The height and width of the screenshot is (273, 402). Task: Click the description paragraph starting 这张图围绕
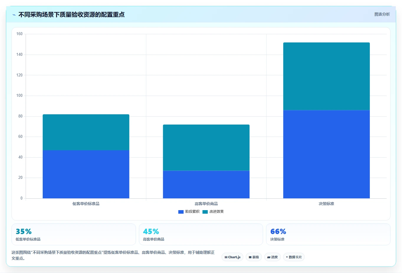tap(113, 255)
